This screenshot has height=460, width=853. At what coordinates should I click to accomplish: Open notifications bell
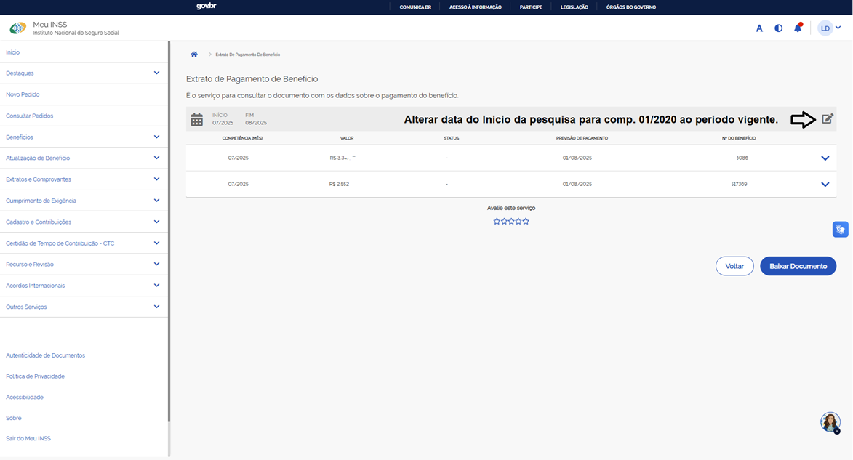(x=798, y=28)
